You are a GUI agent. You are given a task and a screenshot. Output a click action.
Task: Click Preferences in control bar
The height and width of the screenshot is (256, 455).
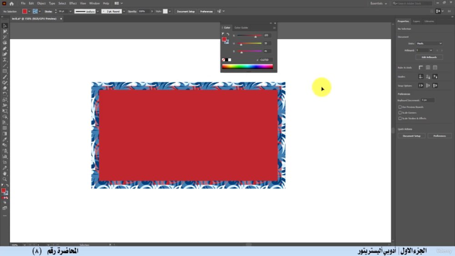coord(206,11)
